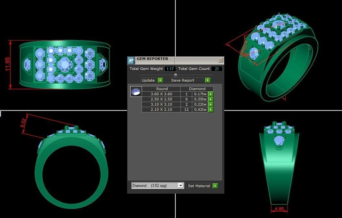Click the 0.22tw weight cell
Image resolution: width=342 pixels, height=218 pixels.
tap(200, 104)
